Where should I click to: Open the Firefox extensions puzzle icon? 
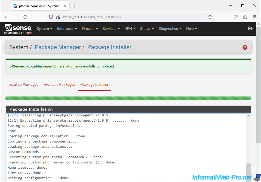pyautogui.click(x=245, y=17)
